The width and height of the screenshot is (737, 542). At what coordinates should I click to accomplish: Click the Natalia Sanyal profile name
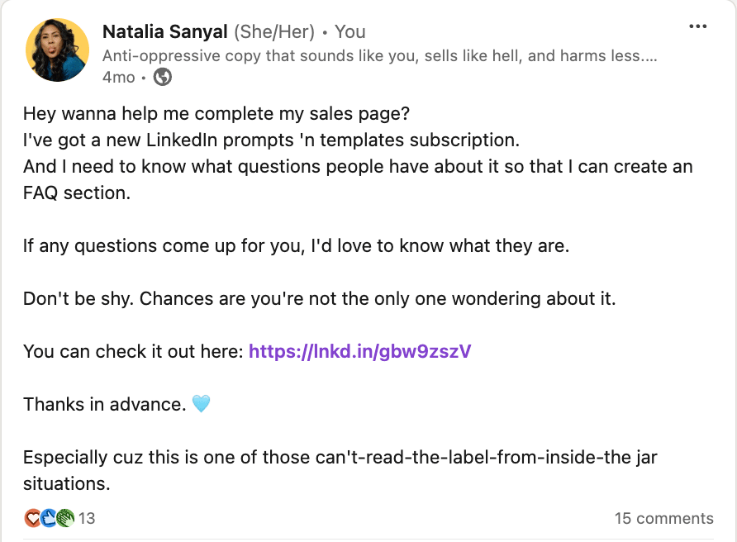coord(161,31)
